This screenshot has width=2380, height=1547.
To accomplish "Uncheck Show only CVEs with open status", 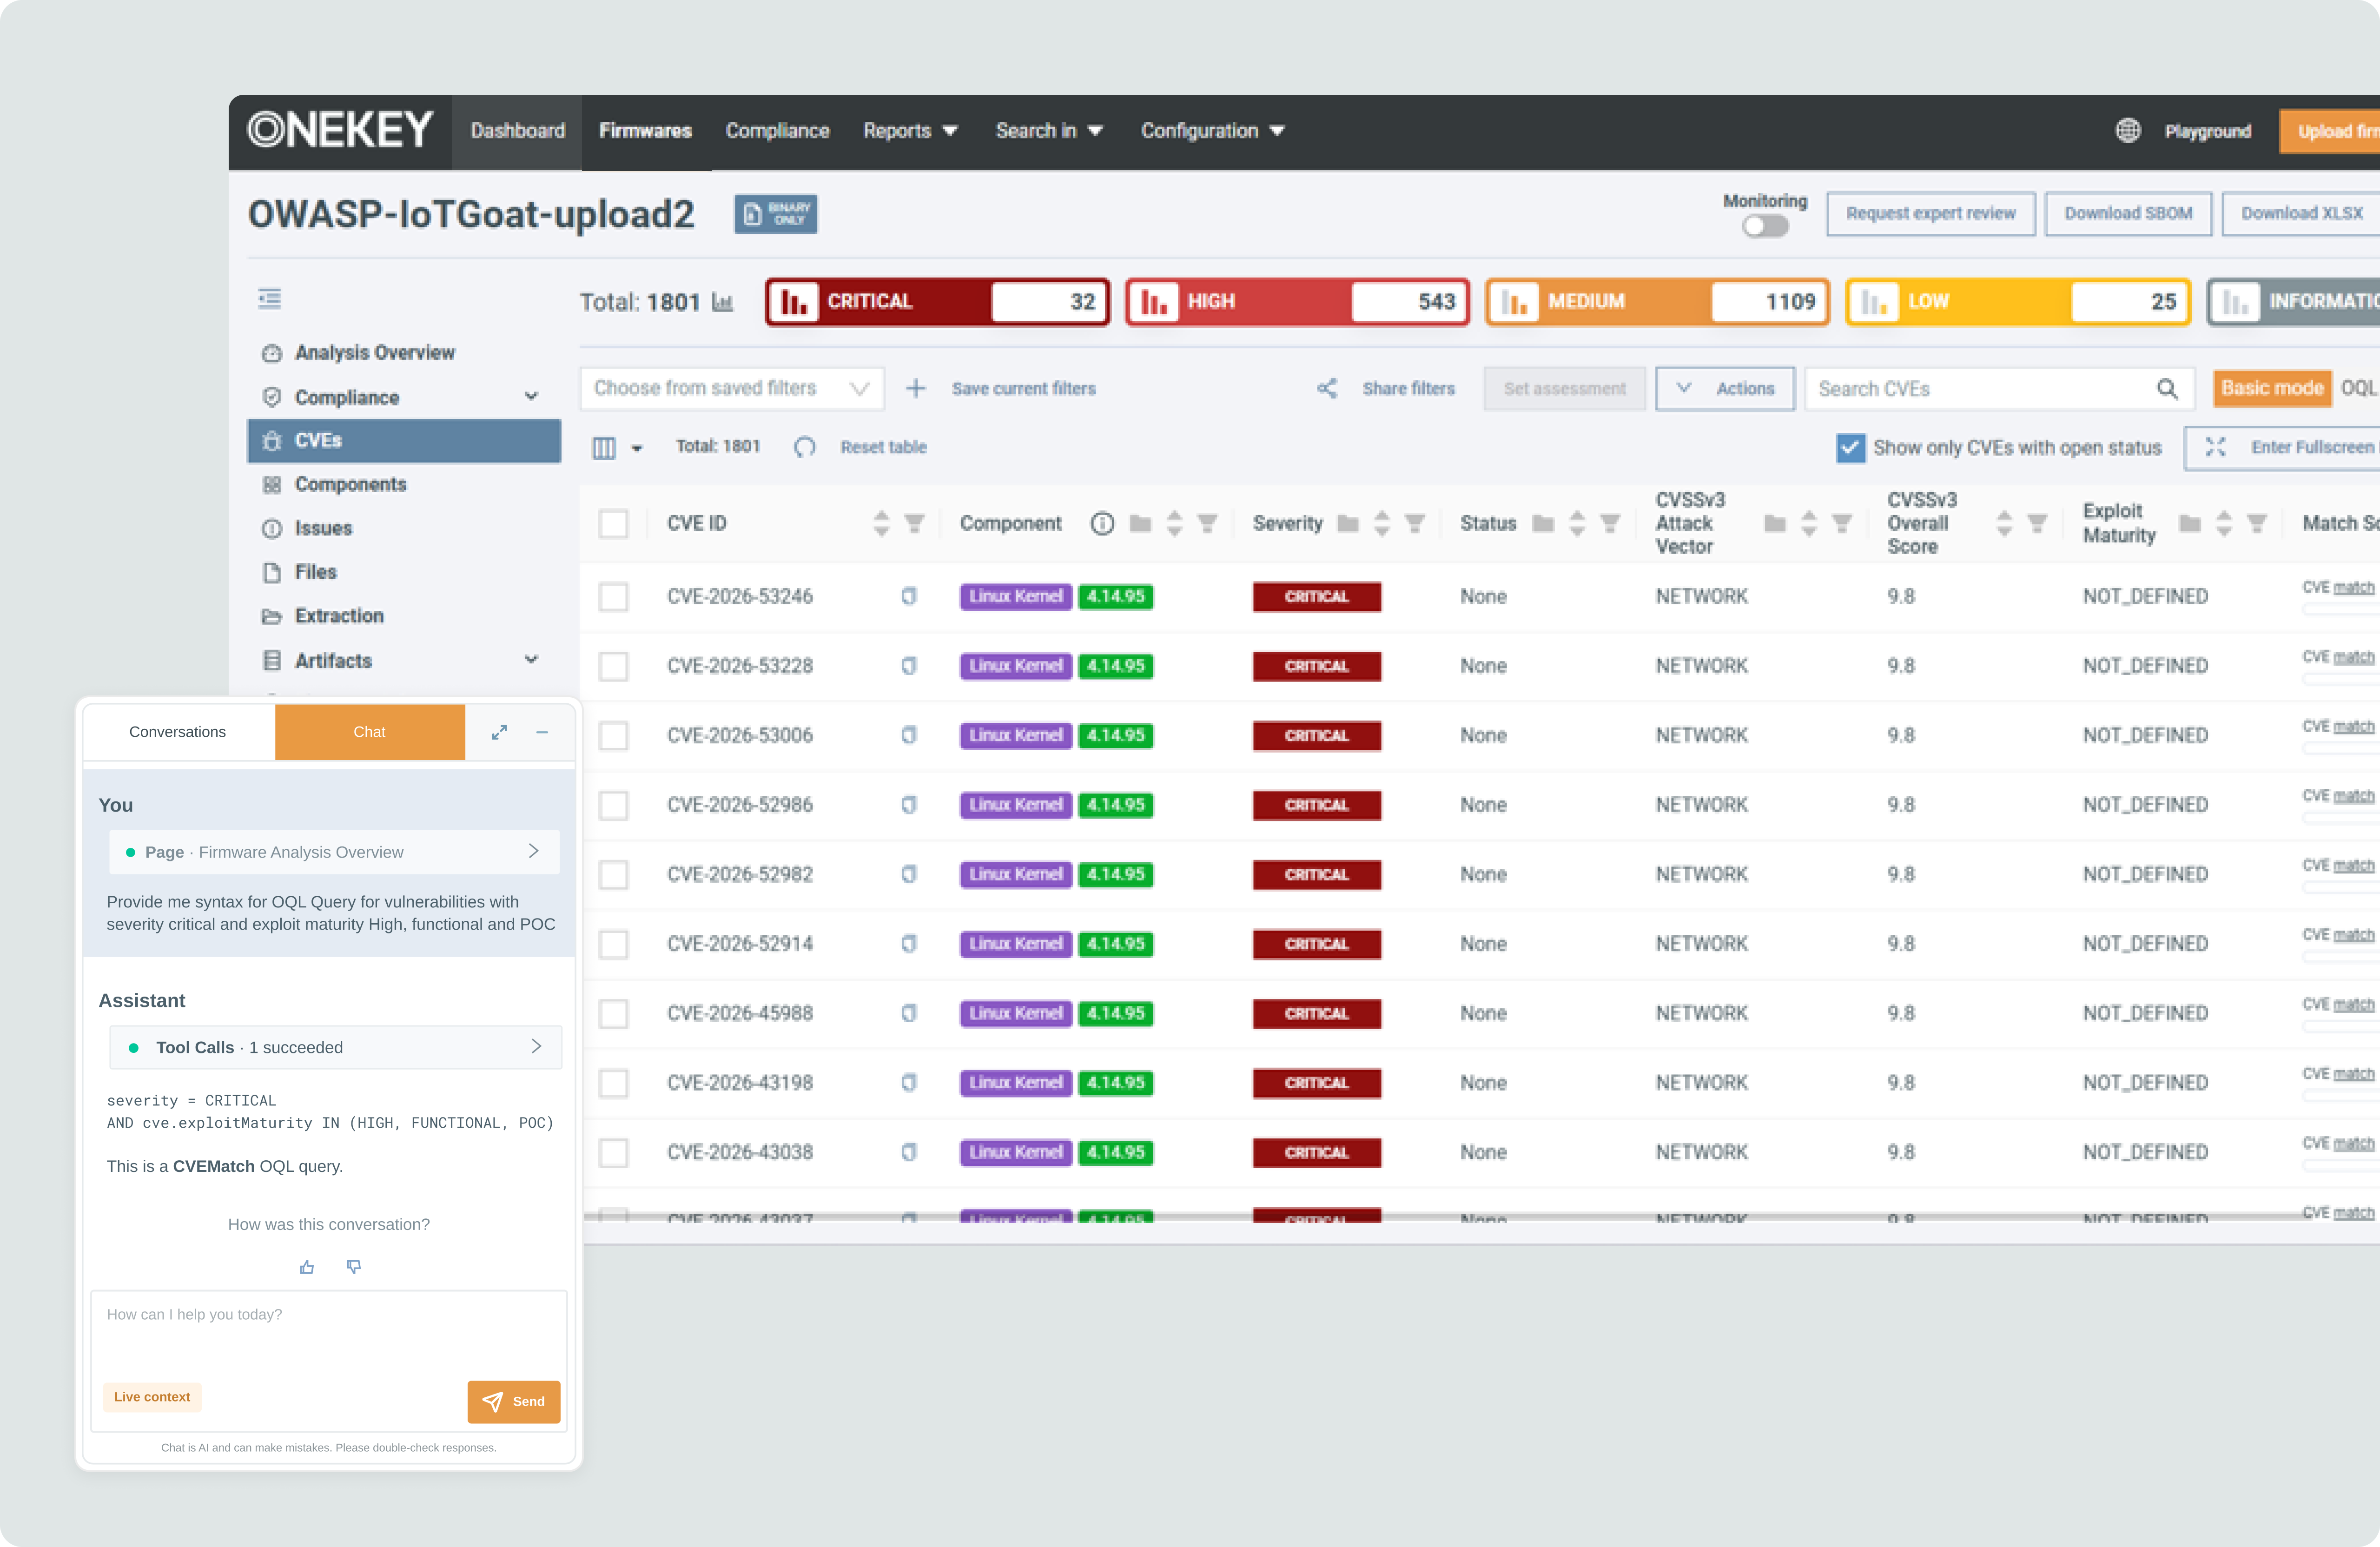I will [x=1850, y=448].
